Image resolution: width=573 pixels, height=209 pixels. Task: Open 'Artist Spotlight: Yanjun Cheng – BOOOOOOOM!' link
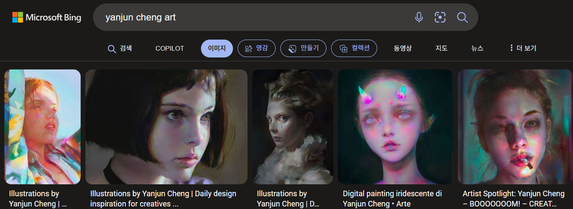tap(513, 199)
